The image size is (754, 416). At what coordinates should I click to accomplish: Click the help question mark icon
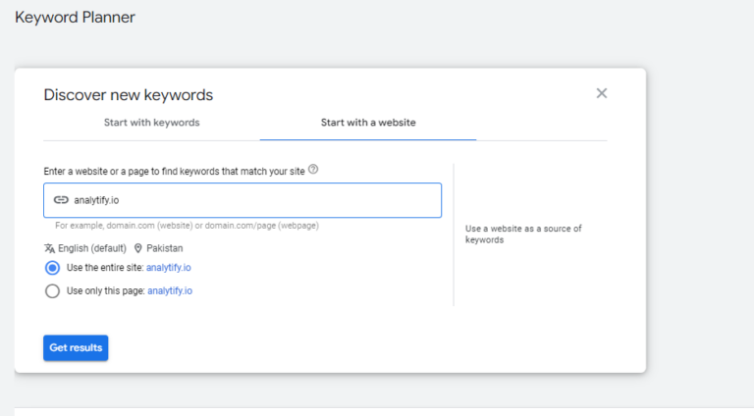pos(313,169)
